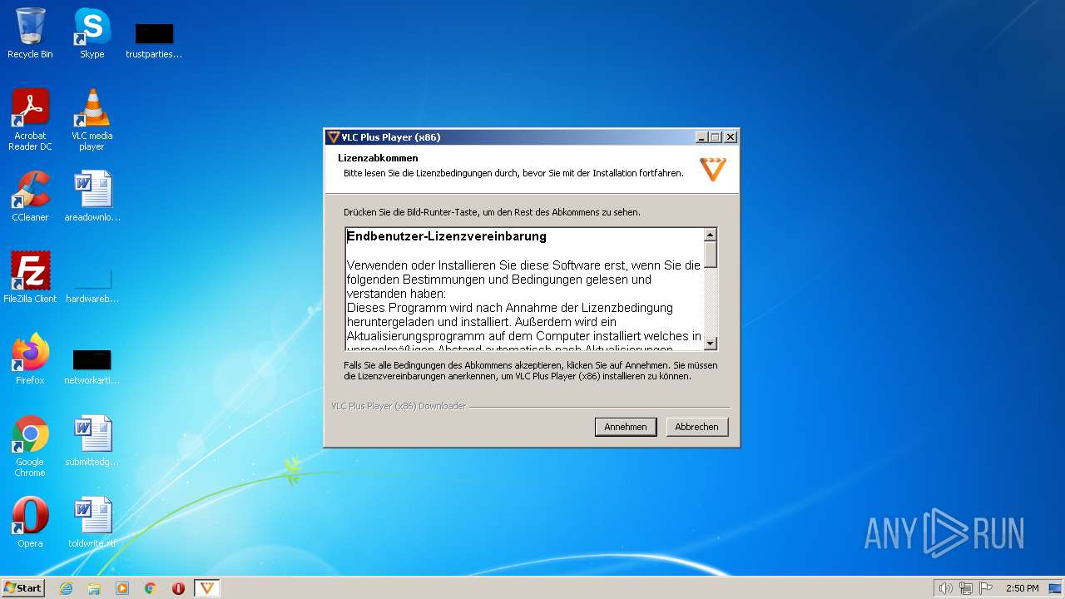The height and width of the screenshot is (599, 1065).
Task: Click the Lizenzabkommen heading text
Action: (378, 158)
